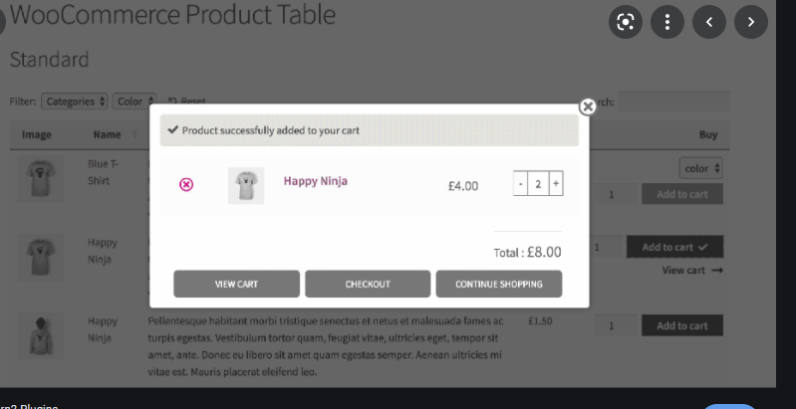Expand the Color filter dropdown
This screenshot has height=409, width=796.
135,102
